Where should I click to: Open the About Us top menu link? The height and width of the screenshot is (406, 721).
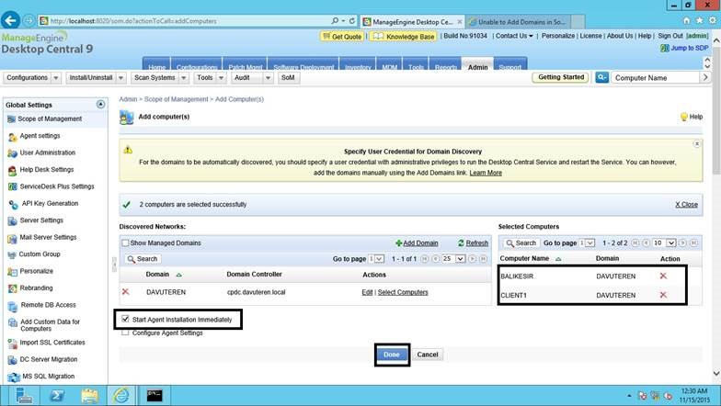tap(620, 36)
